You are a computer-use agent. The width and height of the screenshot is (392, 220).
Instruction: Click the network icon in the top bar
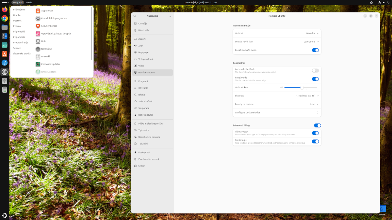click(379, 2)
